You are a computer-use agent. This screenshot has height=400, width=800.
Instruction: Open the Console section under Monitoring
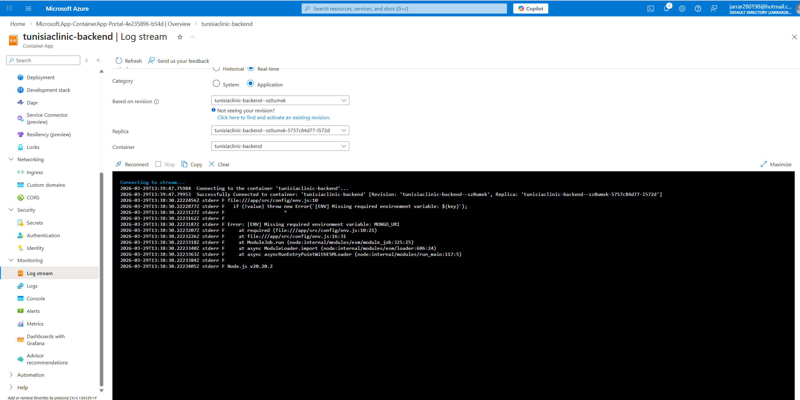point(35,298)
